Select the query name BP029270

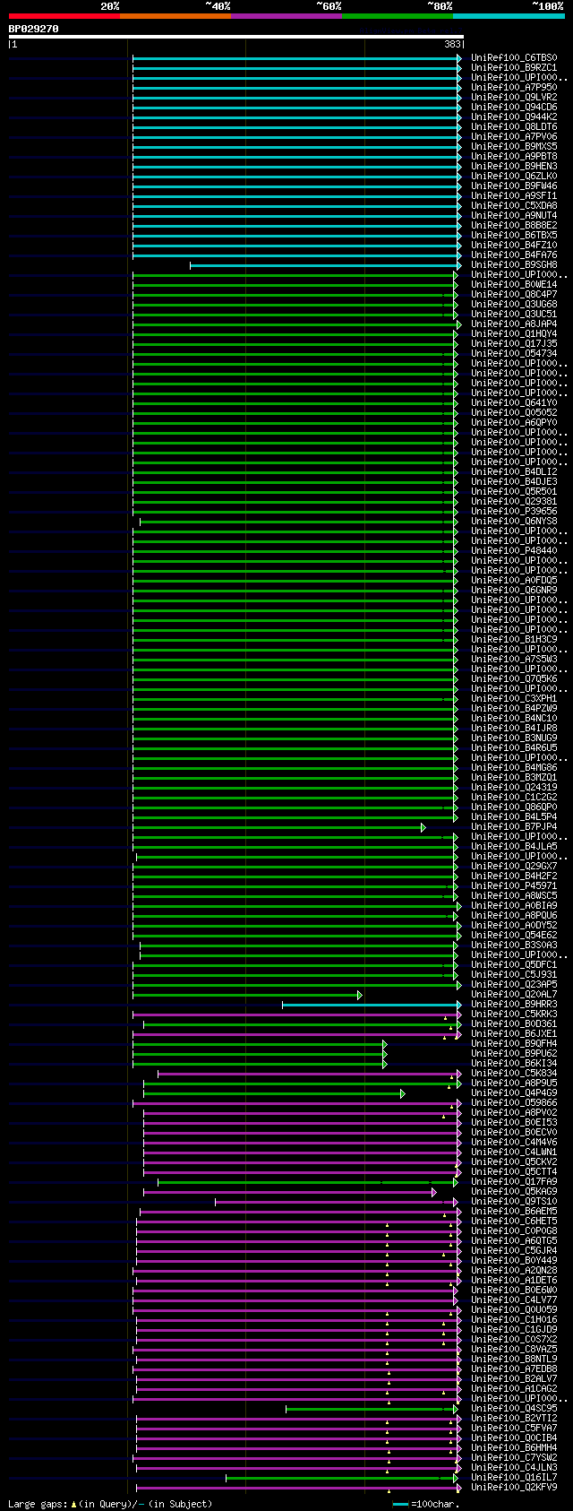[x=34, y=29]
